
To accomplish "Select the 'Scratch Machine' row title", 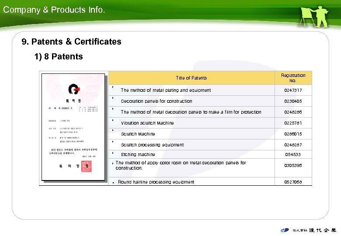I will point(138,134).
